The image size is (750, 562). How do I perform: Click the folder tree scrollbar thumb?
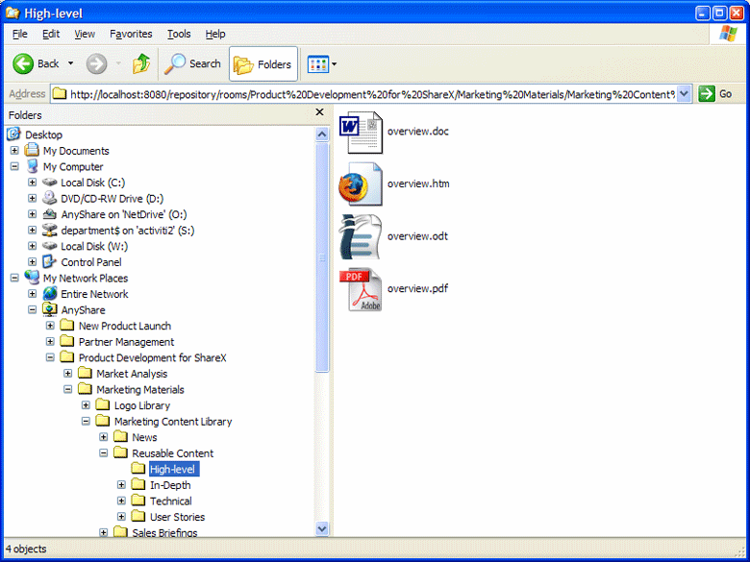click(322, 257)
